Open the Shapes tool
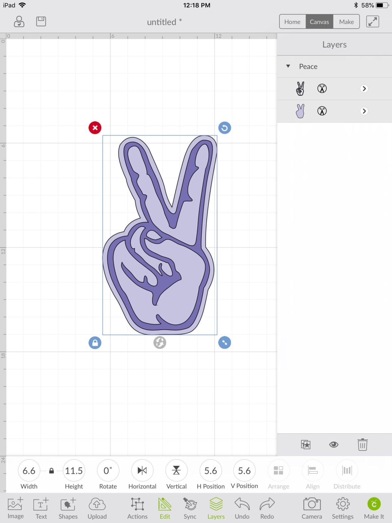This screenshot has height=523, width=392. (68, 508)
